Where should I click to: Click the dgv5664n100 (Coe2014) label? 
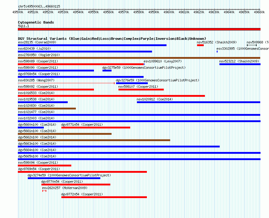point(37,150)
